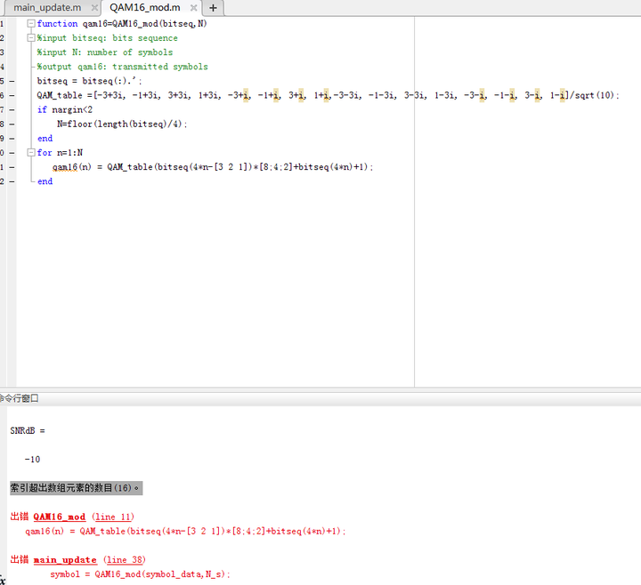Image resolution: width=641 pixels, height=585 pixels.
Task: Click 'sqrt(10)' in the QAM_table line
Action: [595, 95]
